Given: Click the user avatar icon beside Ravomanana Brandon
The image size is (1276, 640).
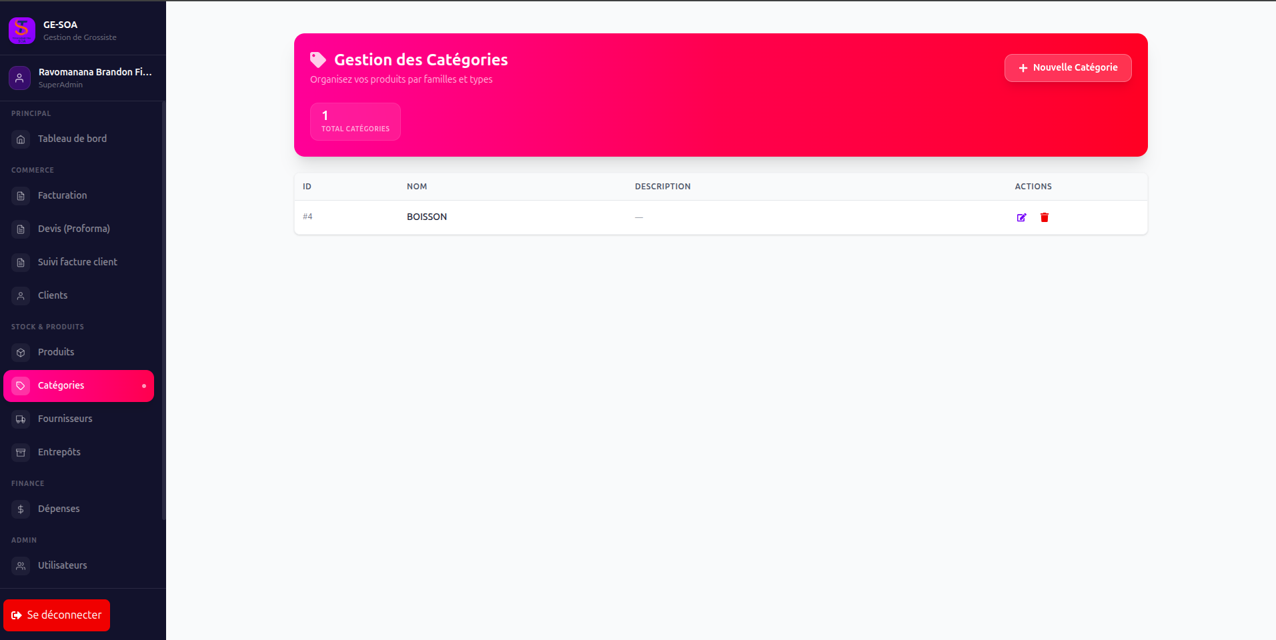Looking at the screenshot, I should [x=19, y=78].
